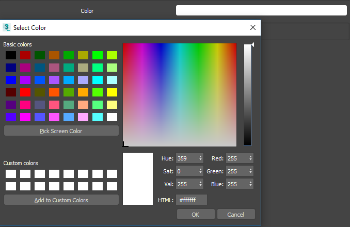Viewport: 350px width, 227px height.
Task: Click the Sat value spinner field
Action: tap(187, 171)
